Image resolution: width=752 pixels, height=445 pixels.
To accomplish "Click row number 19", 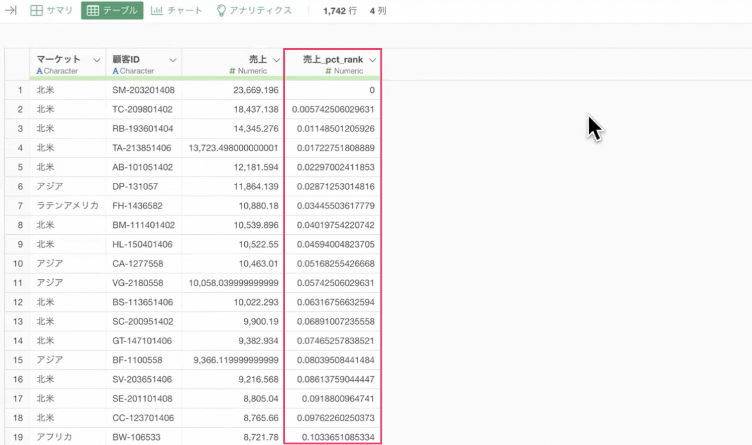I will [18, 437].
